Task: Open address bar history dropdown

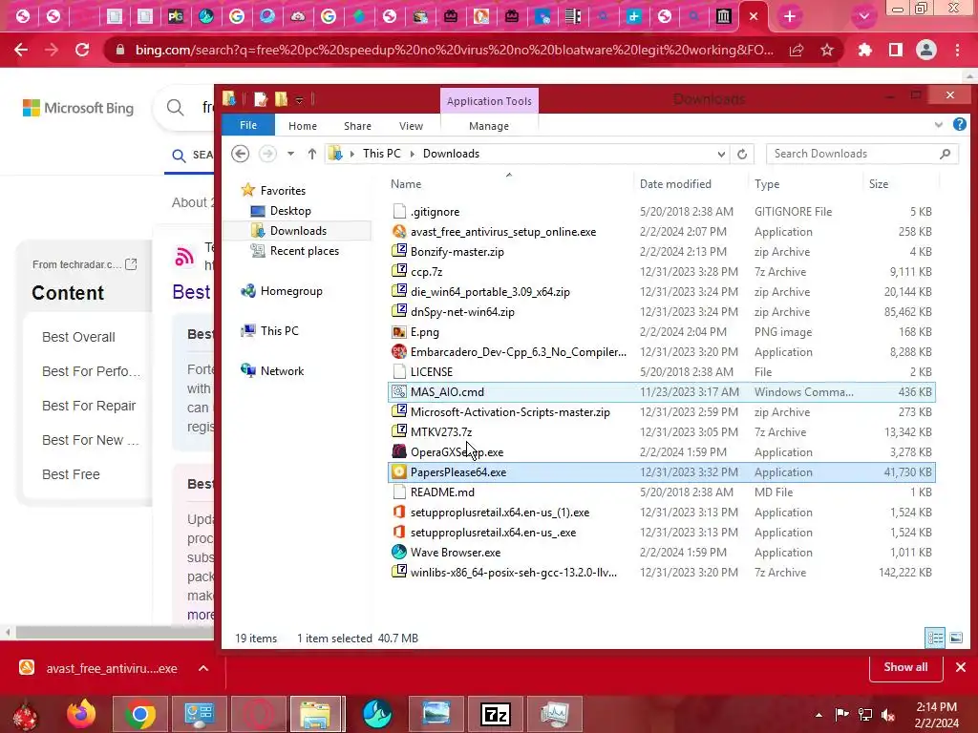Action: pos(721,154)
